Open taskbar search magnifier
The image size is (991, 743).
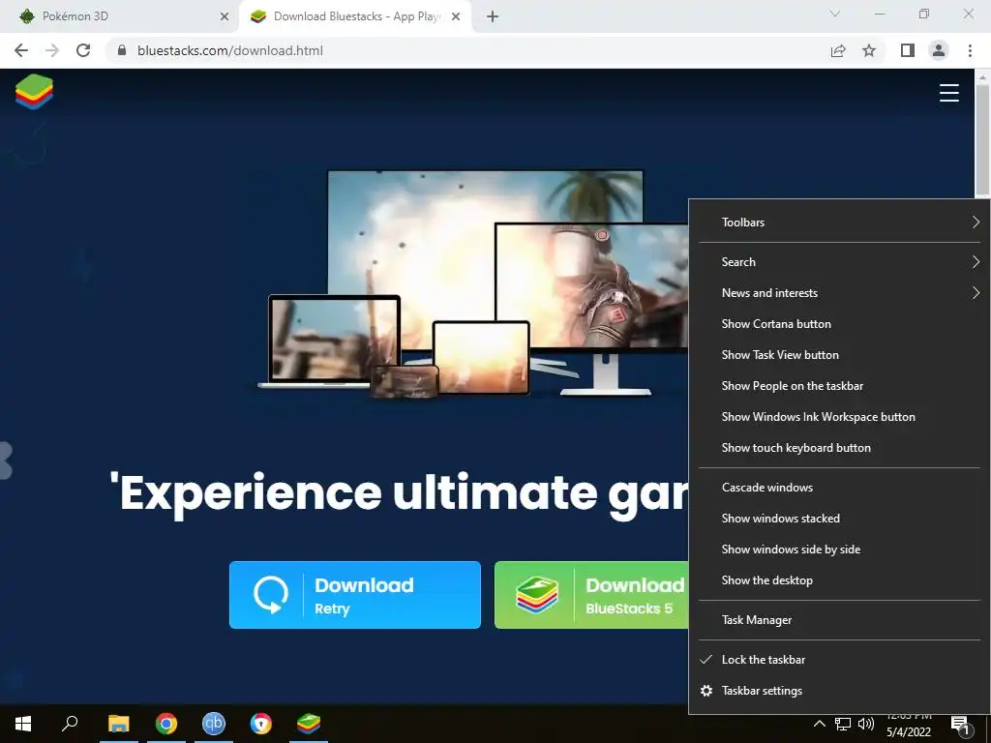70,724
